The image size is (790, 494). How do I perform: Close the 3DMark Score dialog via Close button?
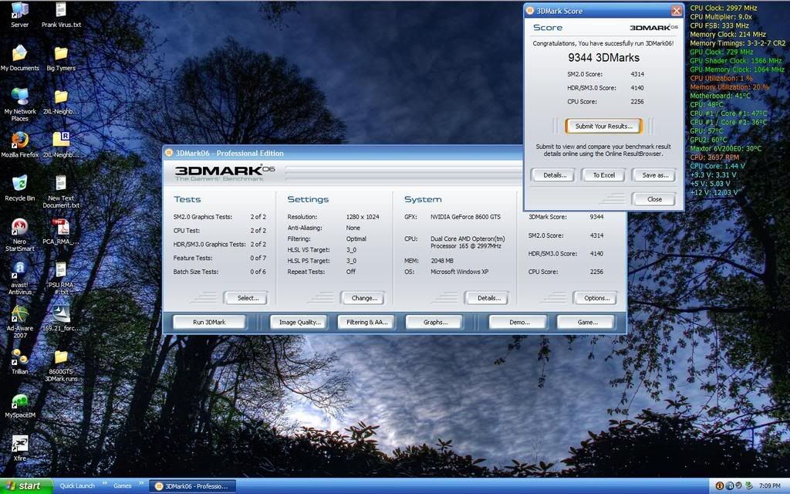tap(654, 199)
